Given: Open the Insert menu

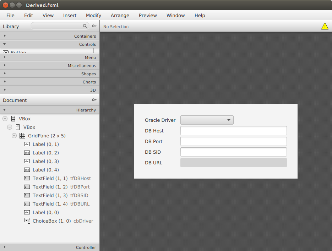Looking at the screenshot, I should tap(70, 15).
